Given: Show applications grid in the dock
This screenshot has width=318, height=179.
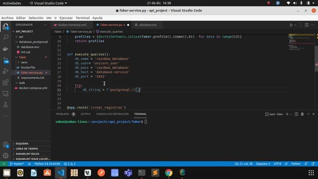Looking at the screenshot, I should 311,173.
